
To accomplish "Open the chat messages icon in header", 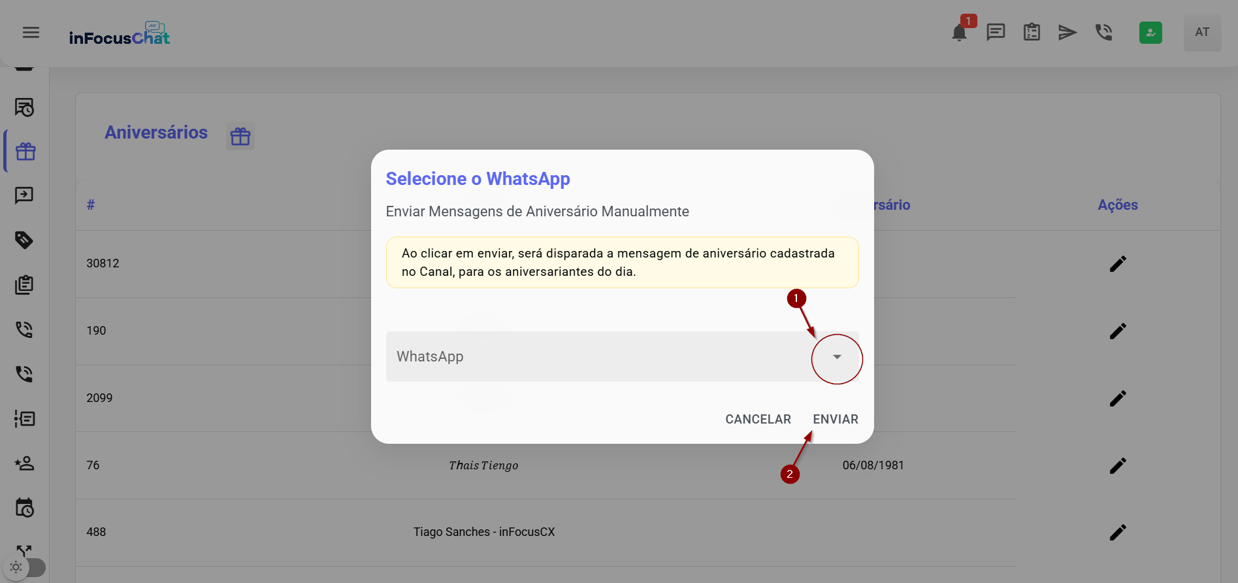I will (996, 32).
